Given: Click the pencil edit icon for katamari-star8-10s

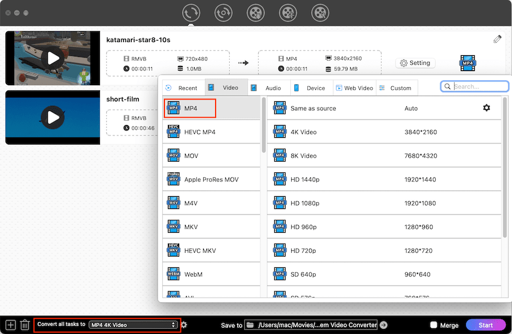Looking at the screenshot, I should 497,39.
